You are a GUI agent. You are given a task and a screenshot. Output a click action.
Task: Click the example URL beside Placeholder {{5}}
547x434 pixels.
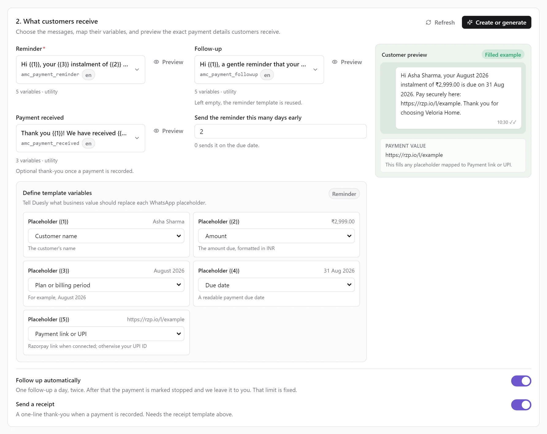click(156, 319)
